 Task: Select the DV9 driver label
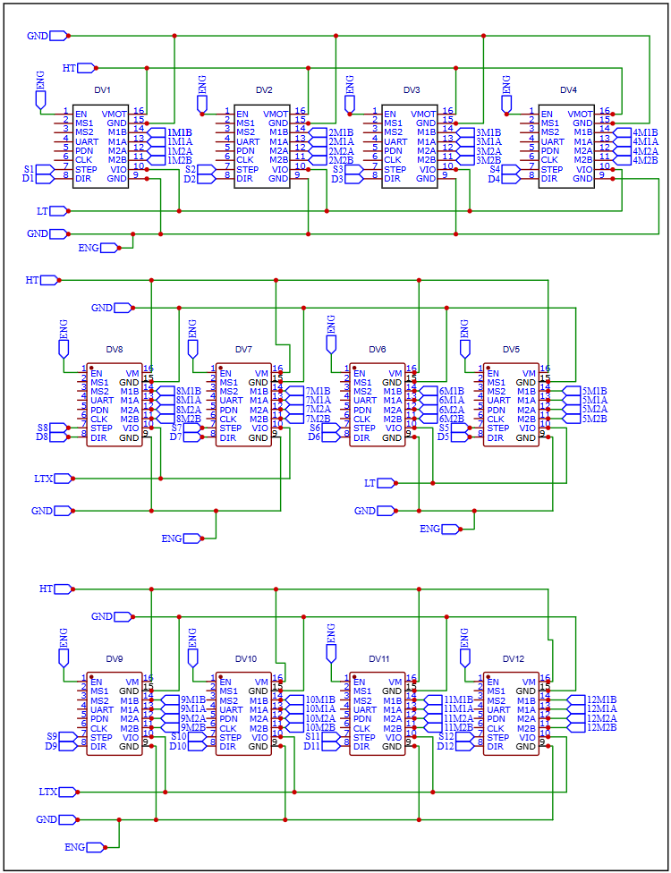tap(115, 659)
